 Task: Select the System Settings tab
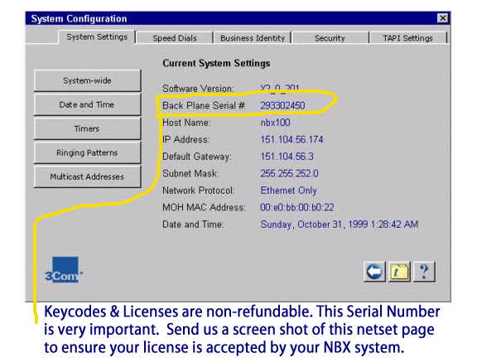coord(97,36)
